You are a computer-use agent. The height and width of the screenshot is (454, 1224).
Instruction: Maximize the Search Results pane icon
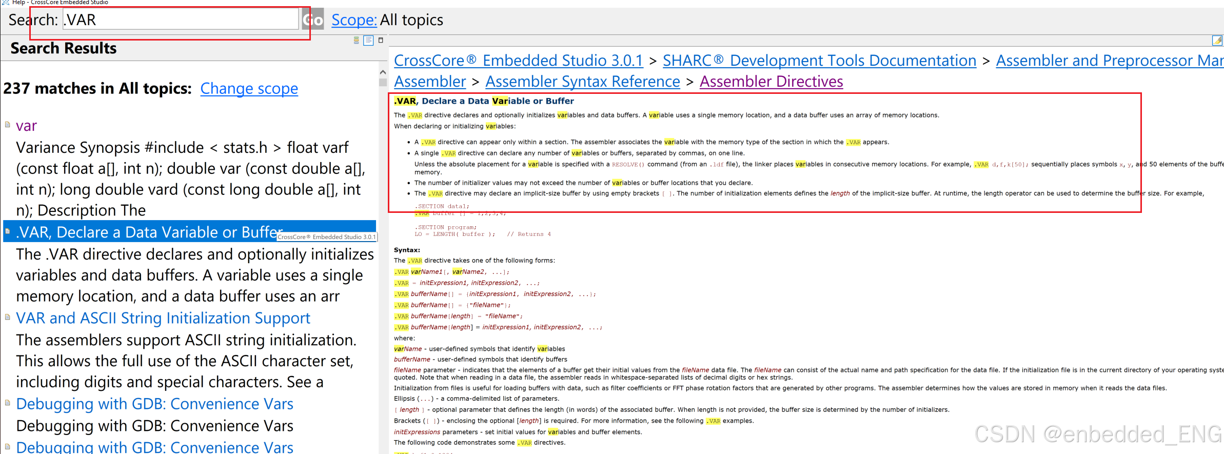point(381,40)
